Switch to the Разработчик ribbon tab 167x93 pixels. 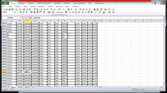[x=99, y=3]
